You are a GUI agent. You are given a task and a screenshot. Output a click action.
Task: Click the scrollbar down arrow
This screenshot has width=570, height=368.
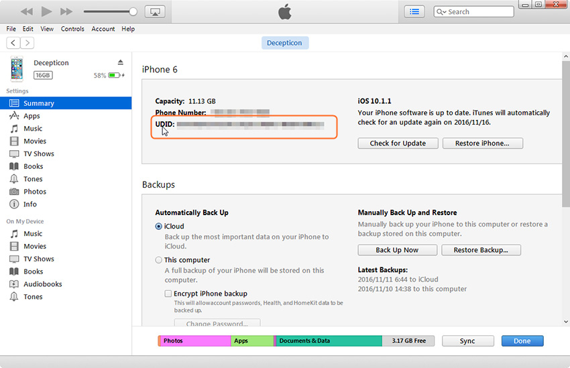[x=566, y=322]
